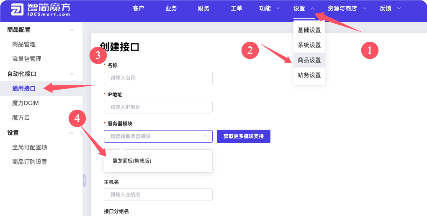Open the 服务器模块 dropdown selector
Viewport: 427px width, 216px height.
tap(158, 136)
